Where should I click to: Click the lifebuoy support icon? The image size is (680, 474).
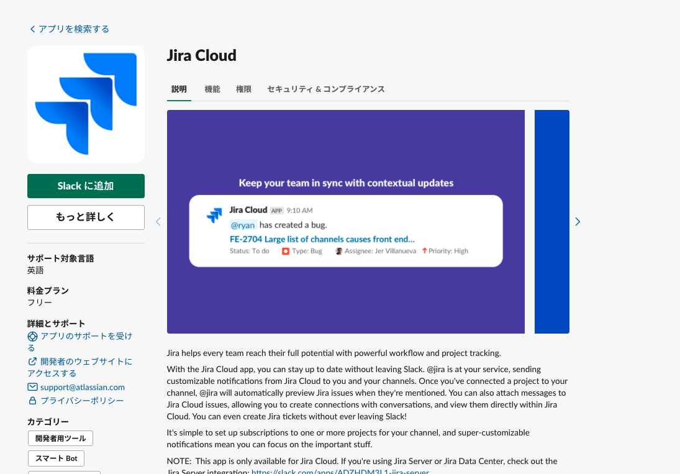[32, 337]
